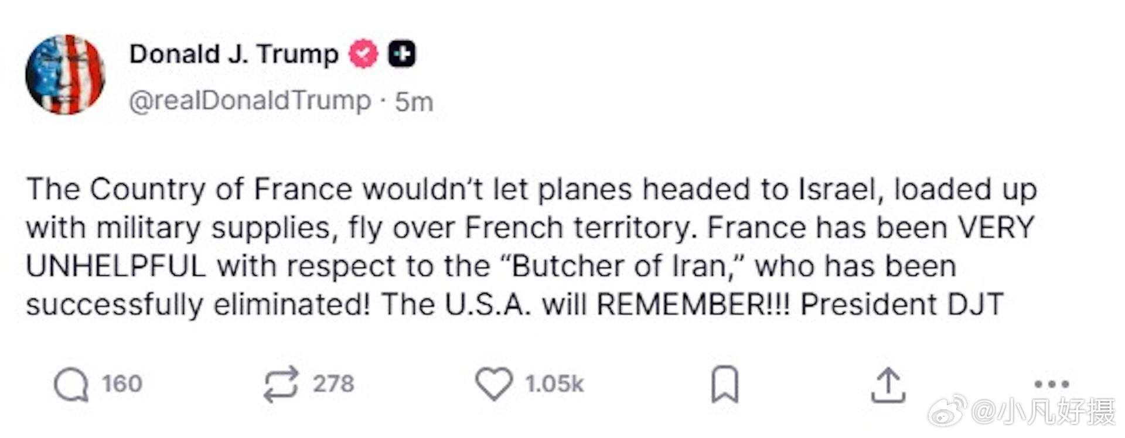The width and height of the screenshot is (1125, 438).
Task: Click the black plus badge beside name
Action: [x=402, y=54]
